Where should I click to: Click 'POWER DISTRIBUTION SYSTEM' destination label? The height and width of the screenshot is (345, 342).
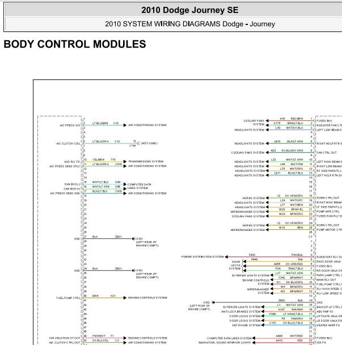click(x=202, y=257)
